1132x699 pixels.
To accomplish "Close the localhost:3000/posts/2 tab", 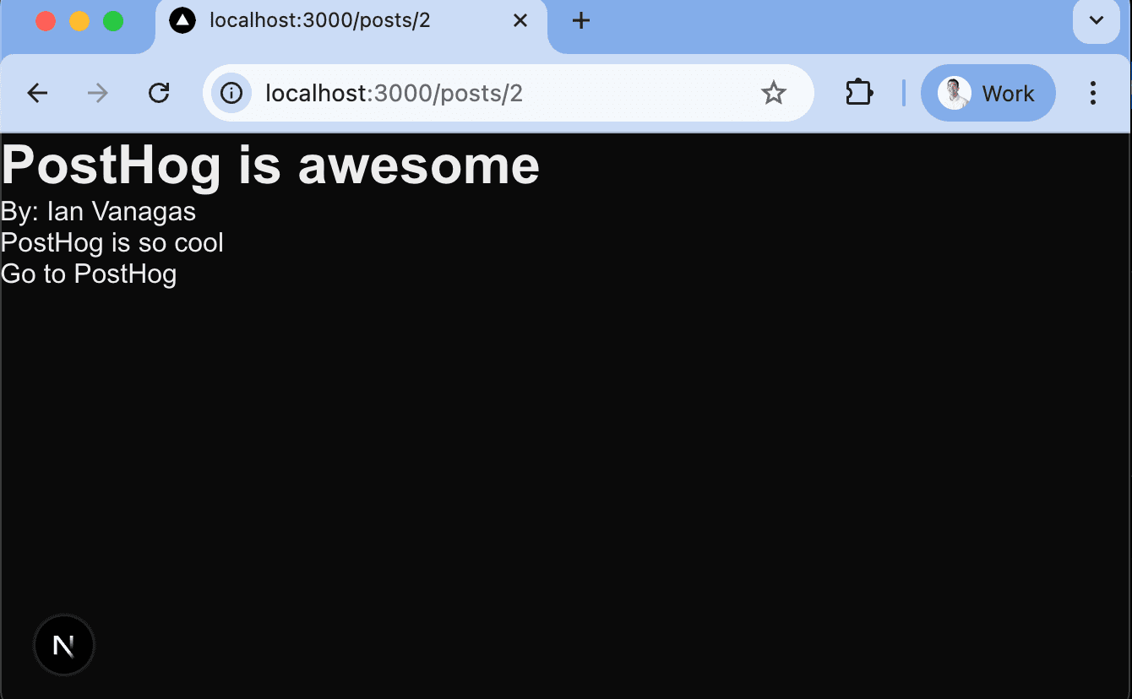I will 520,21.
